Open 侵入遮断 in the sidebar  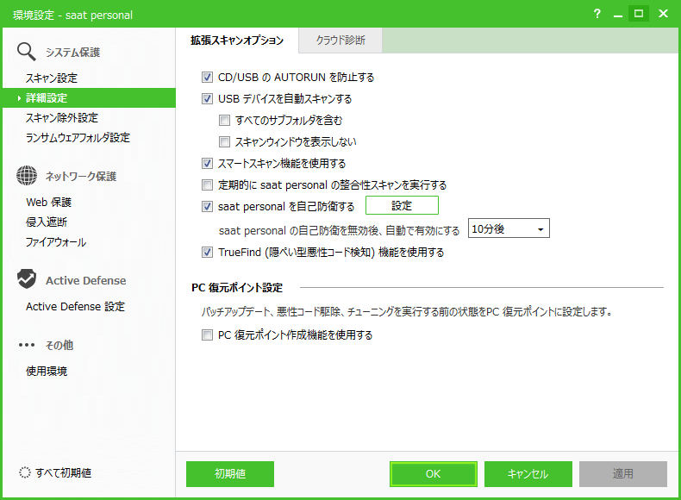click(47, 222)
